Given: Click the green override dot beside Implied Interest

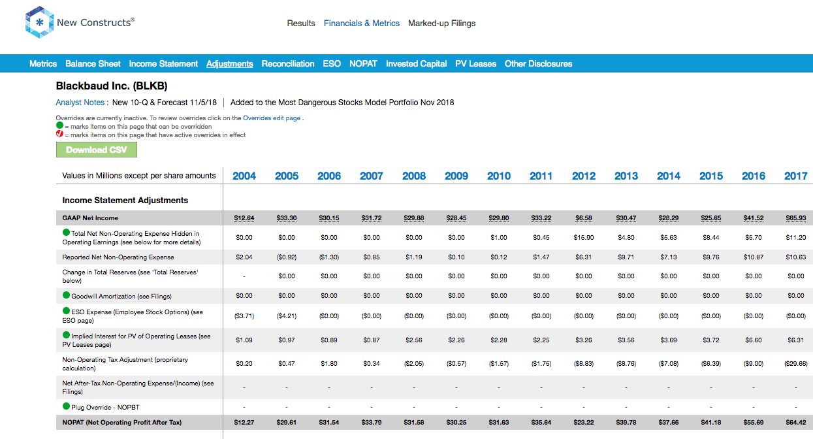Looking at the screenshot, I should point(66,336).
